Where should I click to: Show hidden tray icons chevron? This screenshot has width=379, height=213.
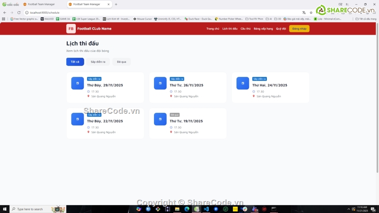pos(349,209)
